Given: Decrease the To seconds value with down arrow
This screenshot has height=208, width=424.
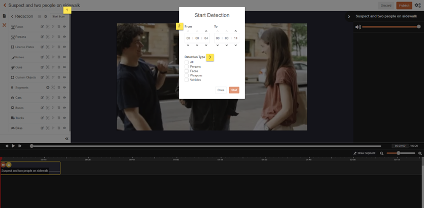Looking at the screenshot, I should 235,46.
